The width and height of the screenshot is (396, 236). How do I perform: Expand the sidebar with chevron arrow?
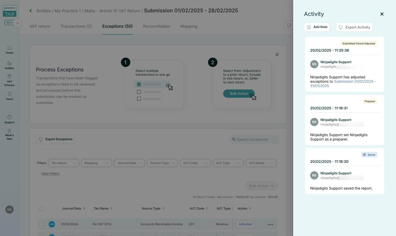pyautogui.click(x=18, y=23)
